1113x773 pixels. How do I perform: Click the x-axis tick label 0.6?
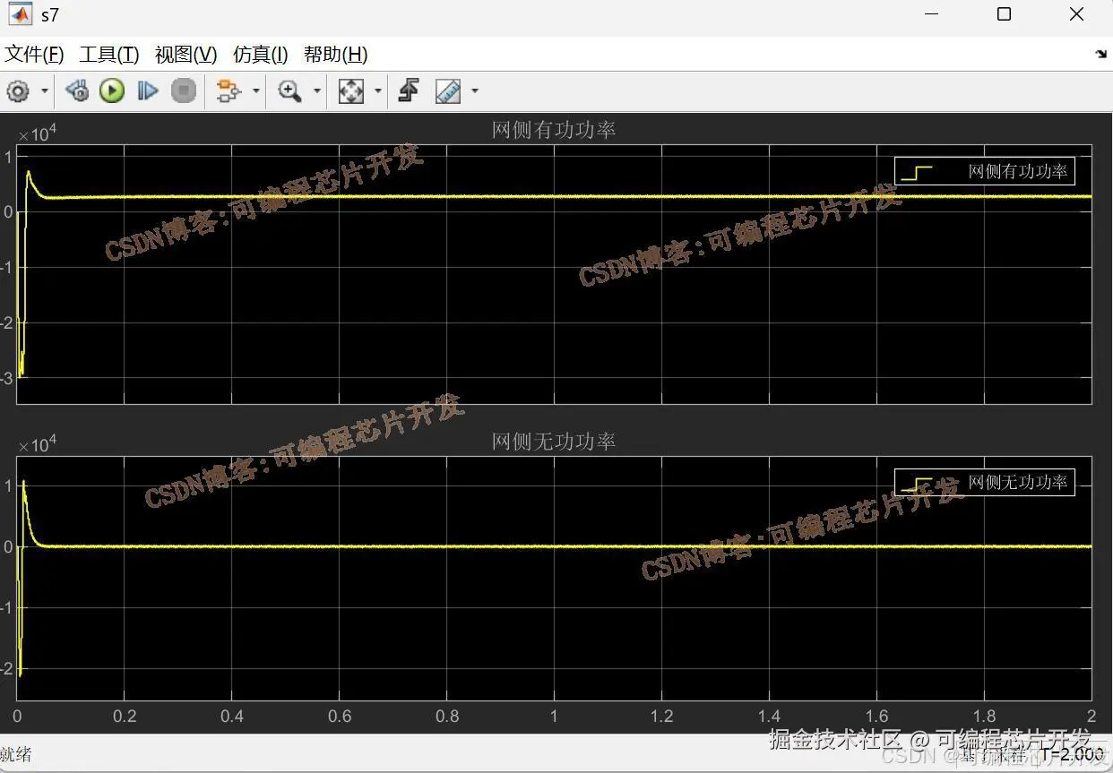click(340, 716)
